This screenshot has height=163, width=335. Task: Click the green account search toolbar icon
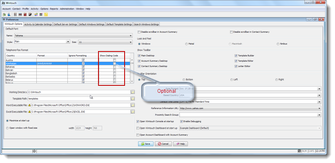pos(4,15)
